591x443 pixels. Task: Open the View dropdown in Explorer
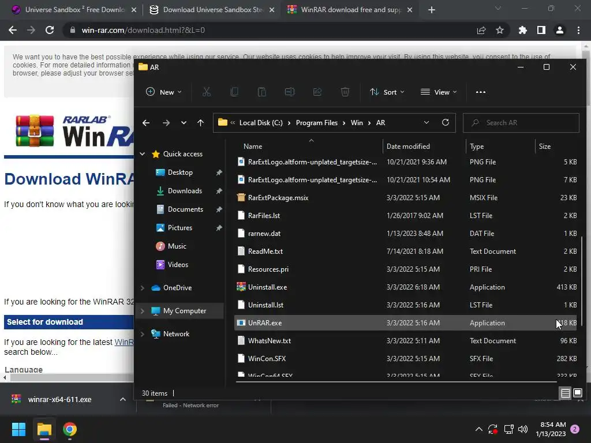439,92
